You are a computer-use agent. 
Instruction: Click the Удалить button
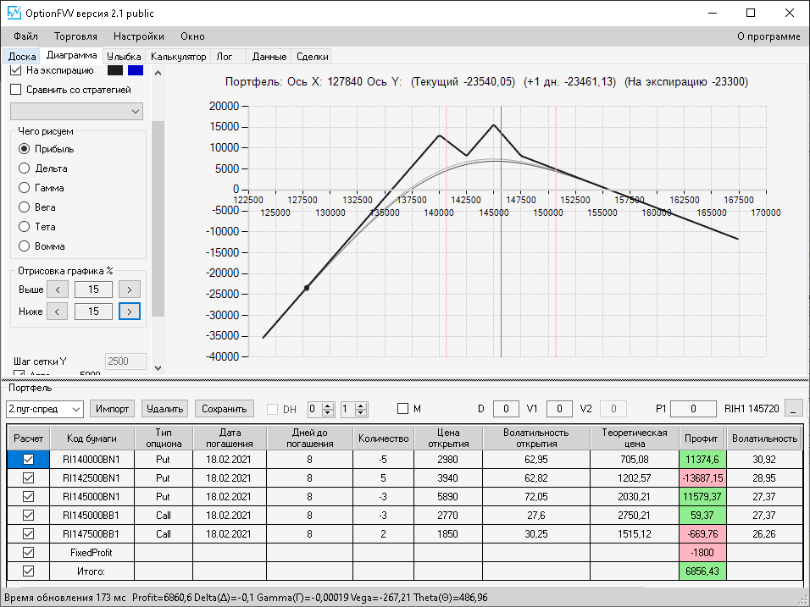[164, 409]
